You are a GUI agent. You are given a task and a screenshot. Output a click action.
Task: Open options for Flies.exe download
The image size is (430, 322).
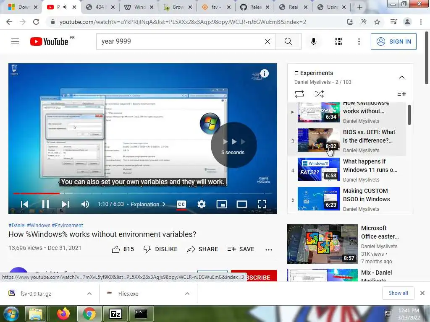click(x=187, y=293)
